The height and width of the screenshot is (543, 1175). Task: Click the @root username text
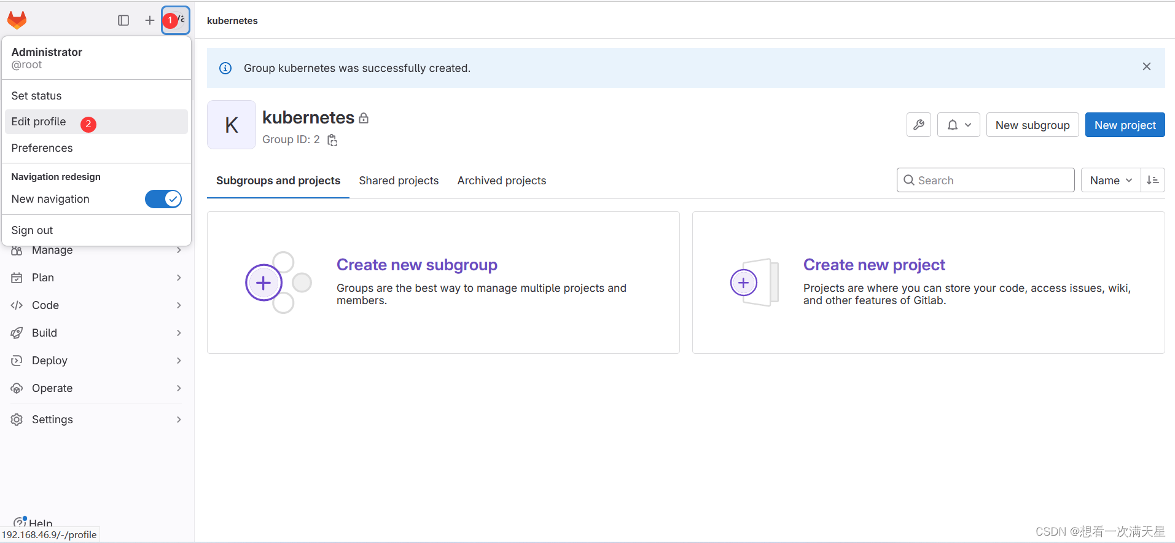click(26, 65)
